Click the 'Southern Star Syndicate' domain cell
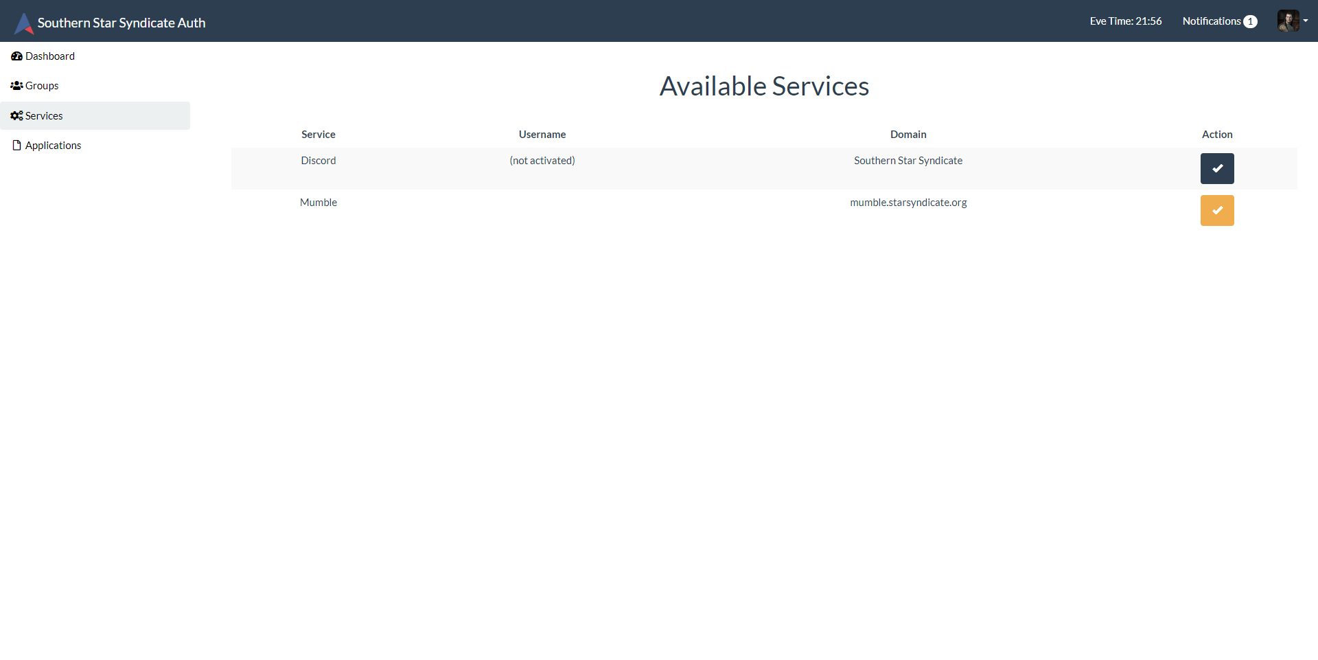Viewport: 1318px width, 660px height. 908,161
